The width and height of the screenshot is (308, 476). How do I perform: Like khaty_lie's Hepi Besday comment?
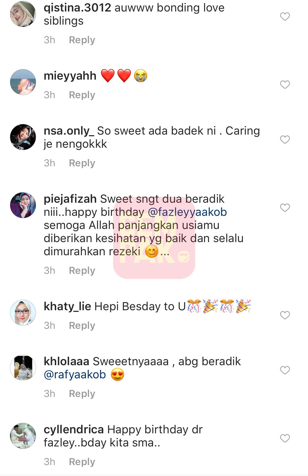[x=285, y=315]
